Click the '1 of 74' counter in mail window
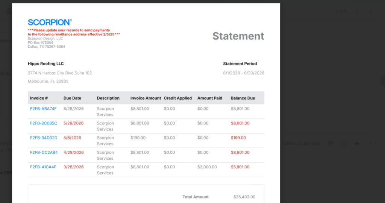Viewport: 385px width, 203px height. point(341,11)
